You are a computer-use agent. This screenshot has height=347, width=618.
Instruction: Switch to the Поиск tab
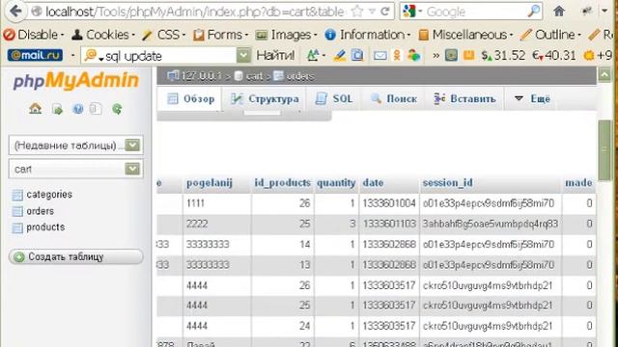[394, 98]
